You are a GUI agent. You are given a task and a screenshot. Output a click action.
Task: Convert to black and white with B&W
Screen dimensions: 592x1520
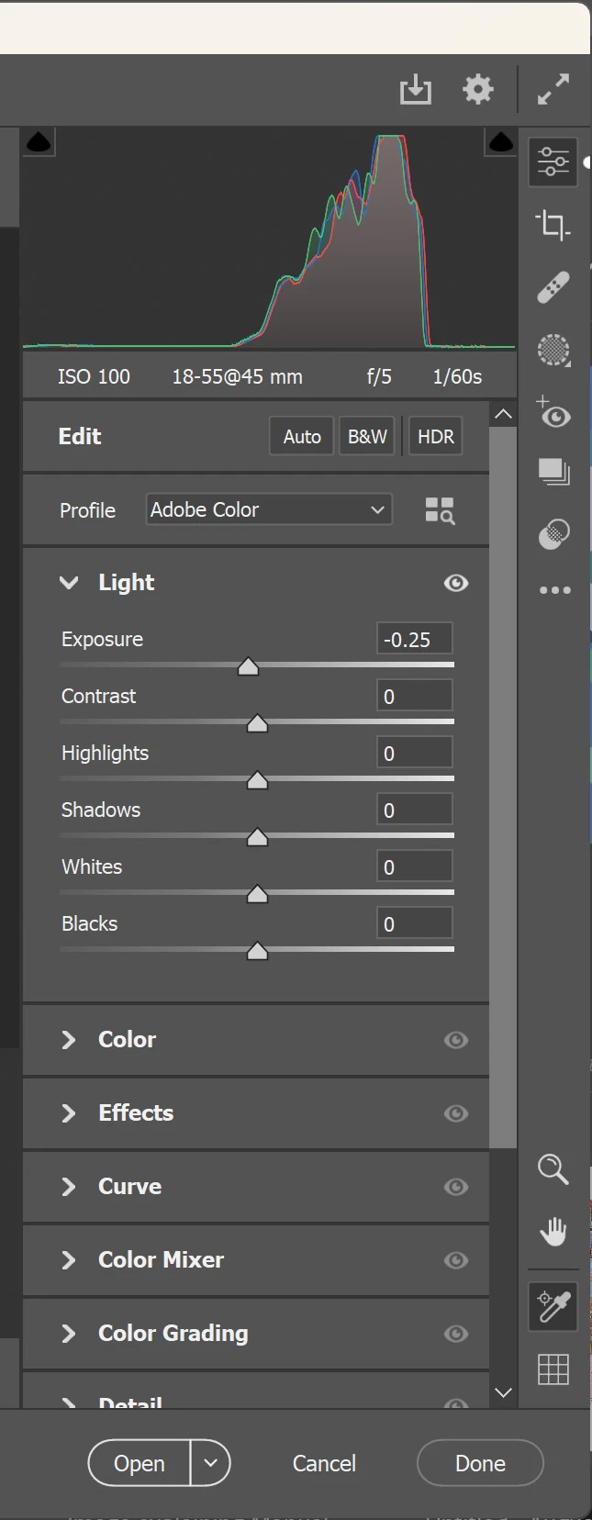(367, 437)
